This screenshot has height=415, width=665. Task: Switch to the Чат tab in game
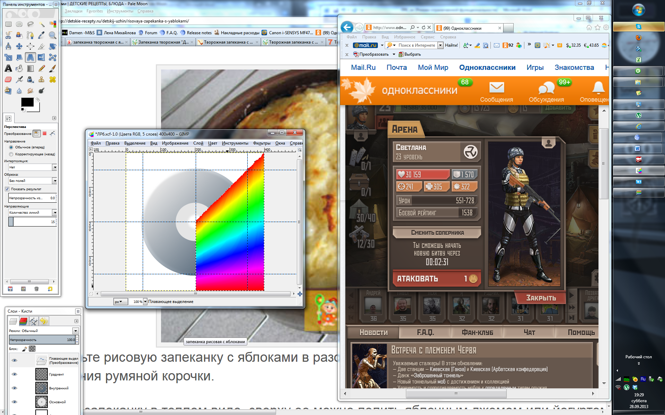(x=529, y=332)
